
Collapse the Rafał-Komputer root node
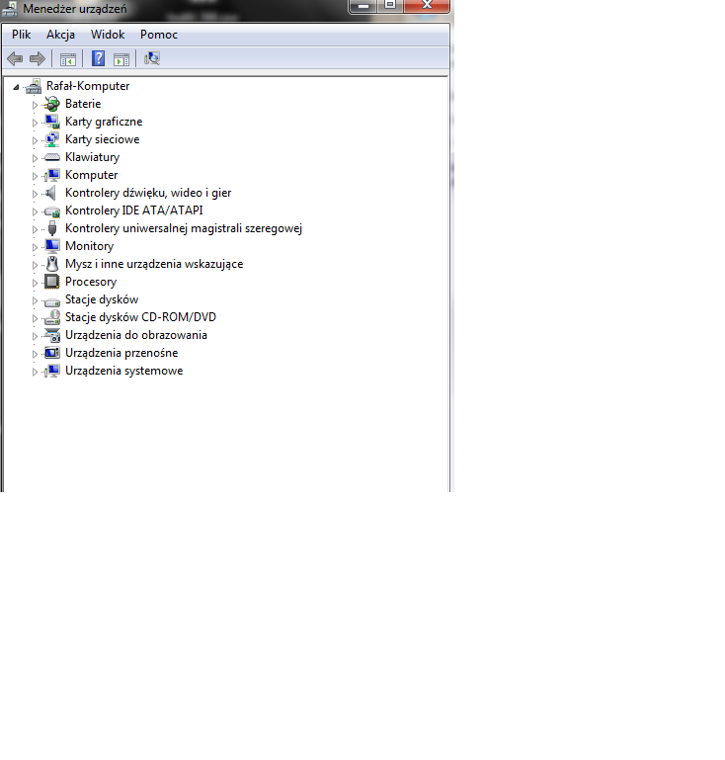pyautogui.click(x=16, y=87)
